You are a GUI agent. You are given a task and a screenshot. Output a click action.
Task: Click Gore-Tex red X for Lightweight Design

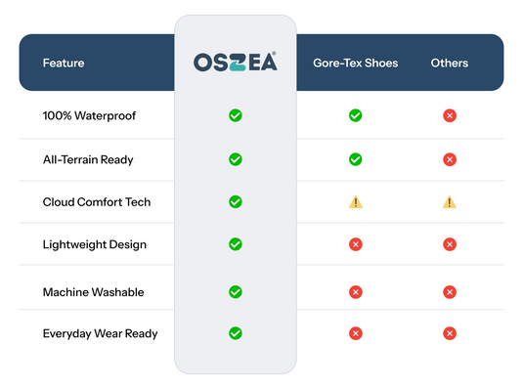point(356,244)
